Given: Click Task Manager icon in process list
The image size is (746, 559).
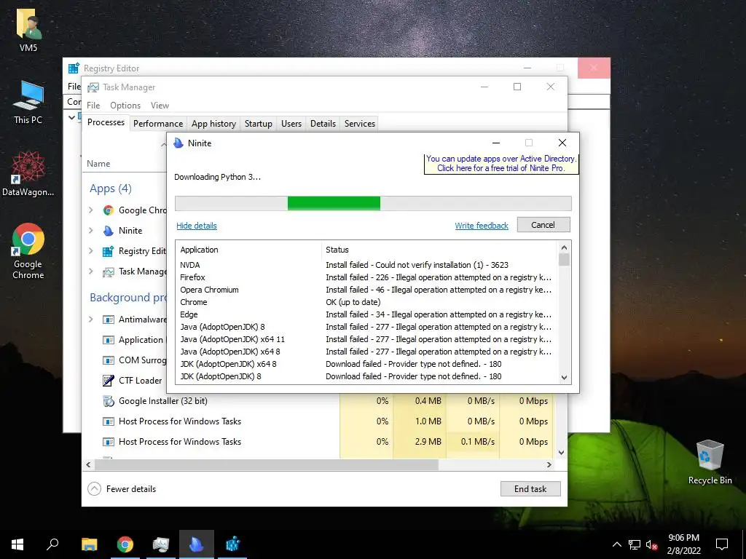Looking at the screenshot, I should 109,271.
